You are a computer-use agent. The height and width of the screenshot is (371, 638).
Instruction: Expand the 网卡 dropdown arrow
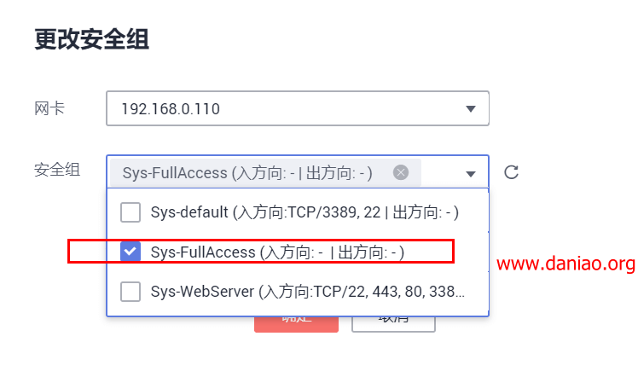(x=471, y=108)
